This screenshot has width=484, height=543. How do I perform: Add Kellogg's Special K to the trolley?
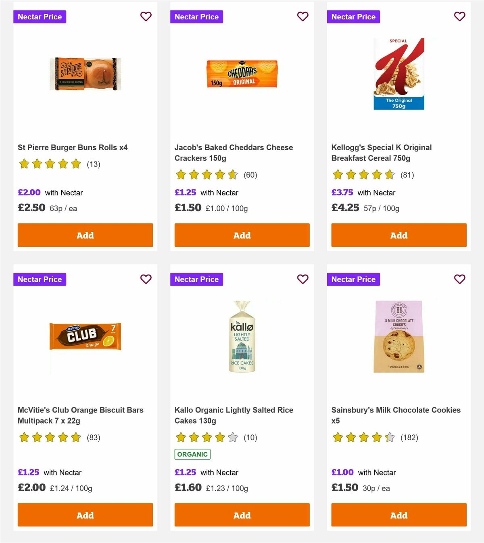(x=398, y=235)
